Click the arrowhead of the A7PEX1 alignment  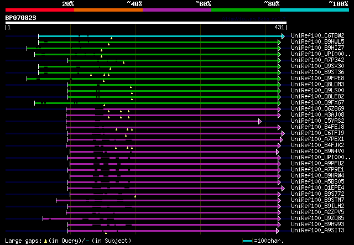(x=282, y=140)
